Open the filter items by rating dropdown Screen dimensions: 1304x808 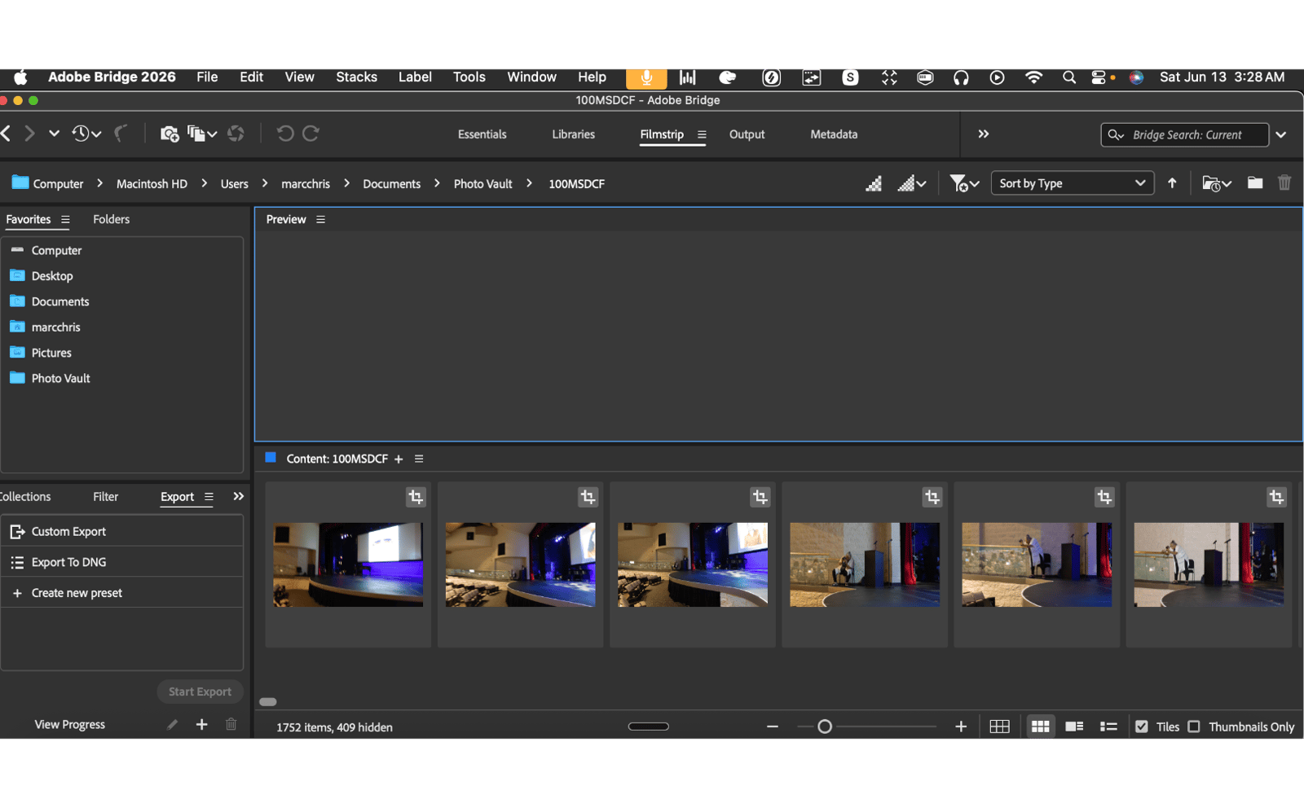[x=964, y=183]
